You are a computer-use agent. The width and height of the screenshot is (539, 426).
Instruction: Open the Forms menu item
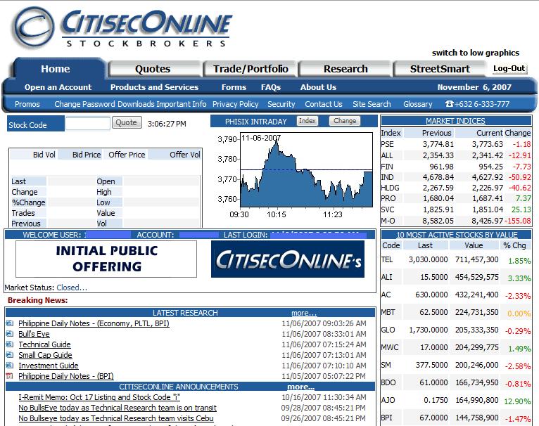coord(234,87)
